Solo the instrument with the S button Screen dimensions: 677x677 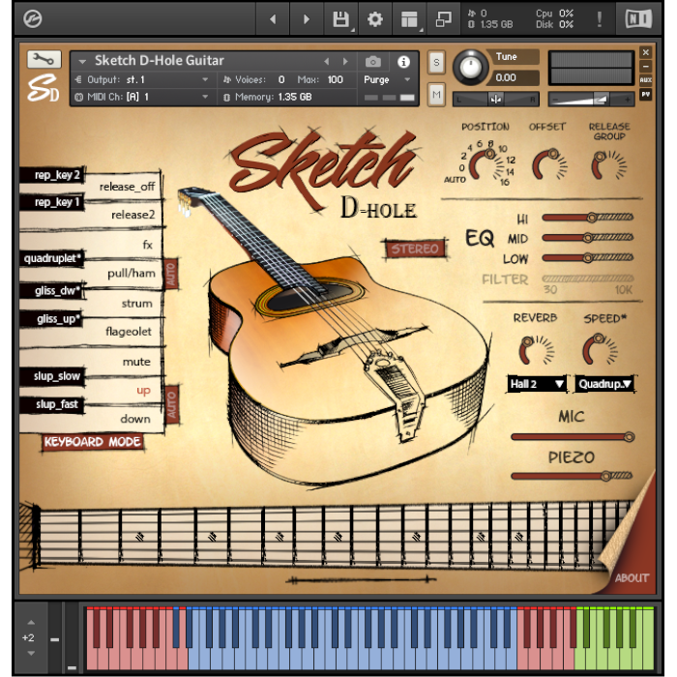(436, 63)
